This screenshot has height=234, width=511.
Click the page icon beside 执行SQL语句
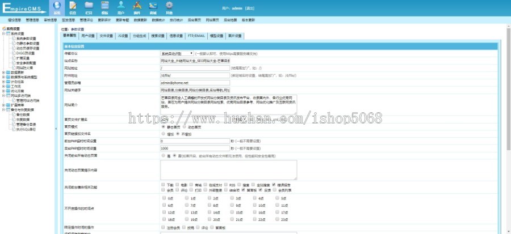click(x=14, y=129)
